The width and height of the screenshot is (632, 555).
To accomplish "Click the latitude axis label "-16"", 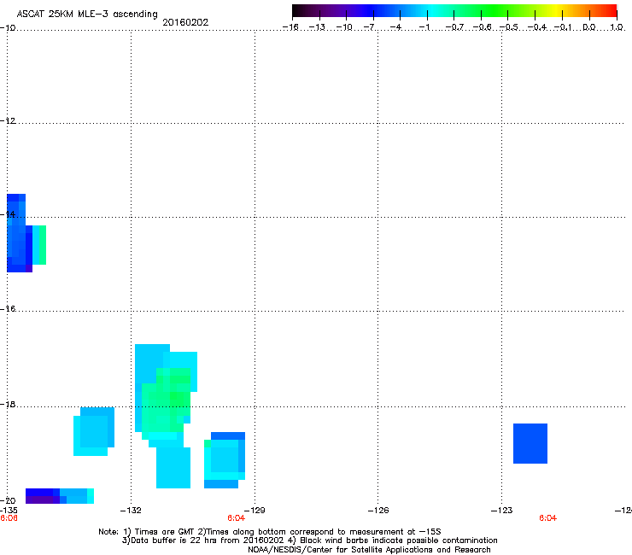I will [8, 309].
